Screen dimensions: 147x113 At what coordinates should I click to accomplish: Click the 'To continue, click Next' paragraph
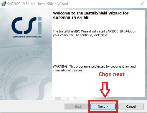[x=95, y=33]
